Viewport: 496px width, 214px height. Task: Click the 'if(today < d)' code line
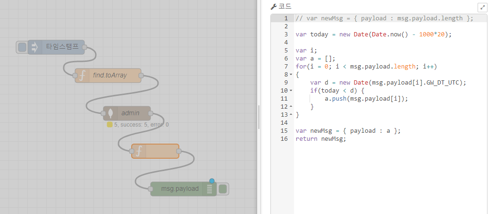click(337, 91)
